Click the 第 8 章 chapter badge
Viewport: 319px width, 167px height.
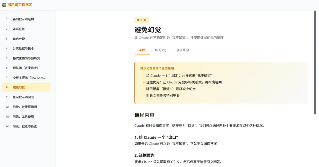[141, 20]
